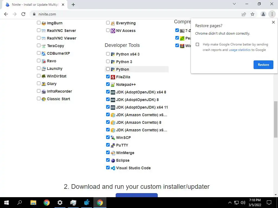The image size is (278, 208).
Task: Uncheck the Eclipse checkbox
Action: pyautogui.click(x=108, y=160)
